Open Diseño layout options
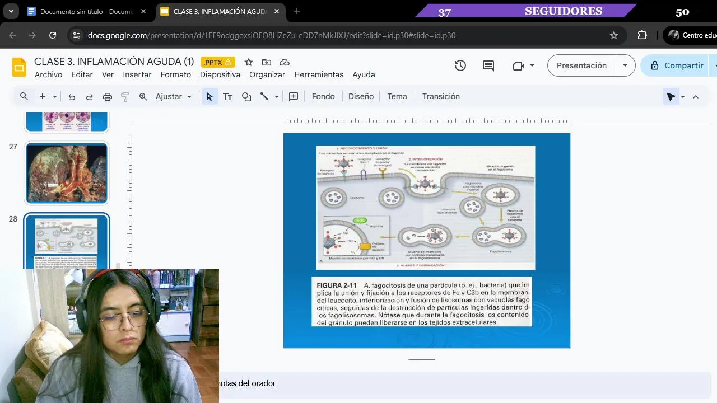The image size is (717, 403). pyautogui.click(x=361, y=96)
